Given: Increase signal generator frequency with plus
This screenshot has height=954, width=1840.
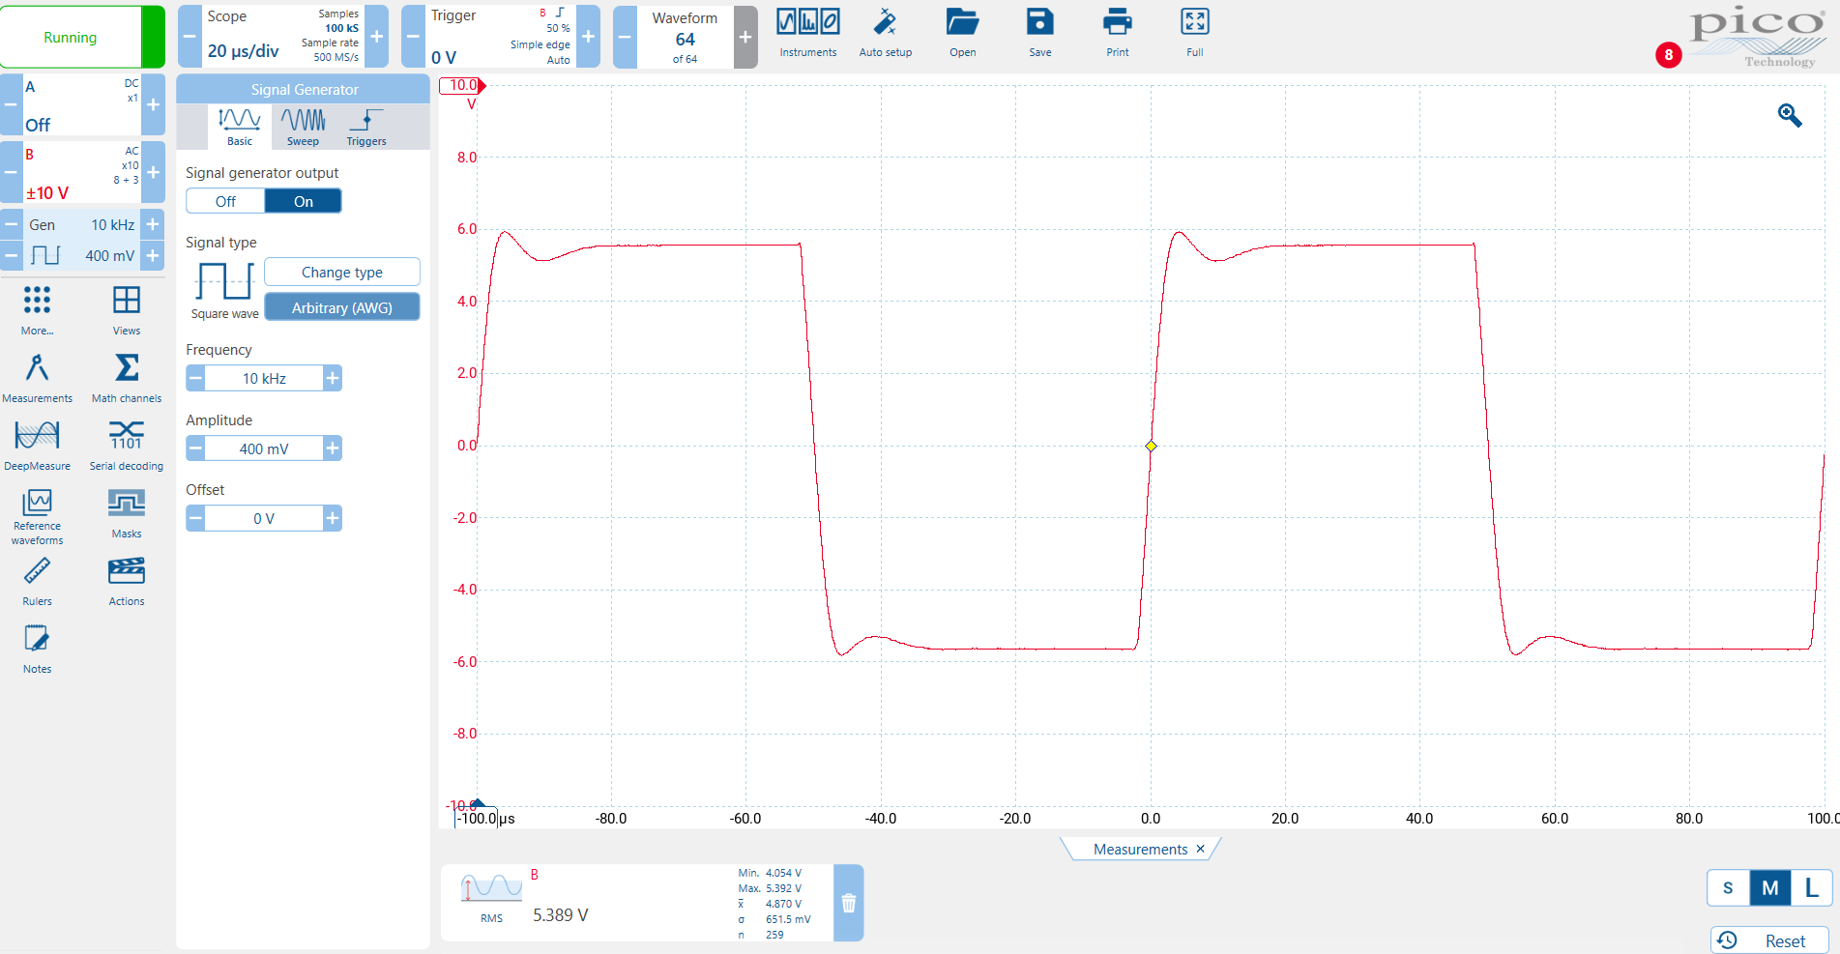Looking at the screenshot, I should point(333,379).
